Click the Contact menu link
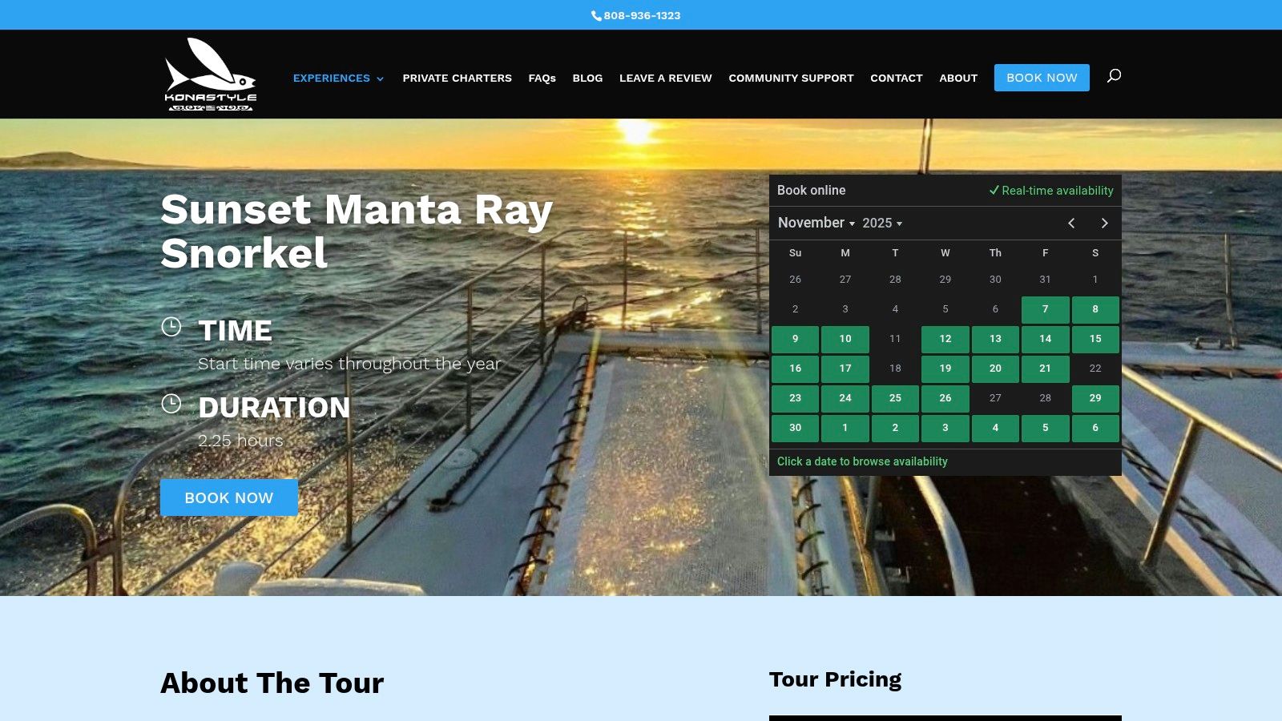The width and height of the screenshot is (1282, 721). click(x=896, y=79)
